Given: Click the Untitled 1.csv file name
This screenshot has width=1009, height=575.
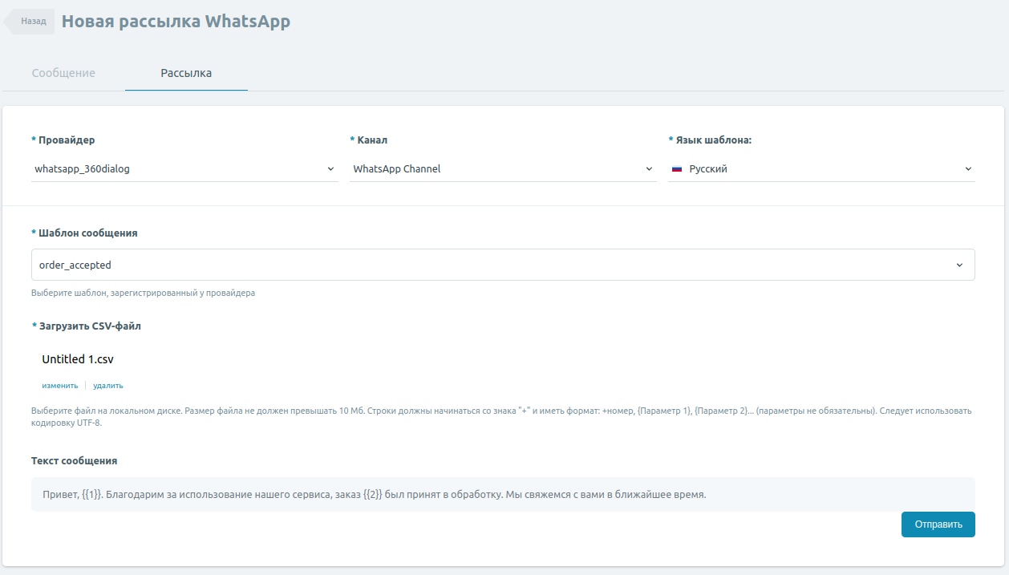Looking at the screenshot, I should tap(72, 359).
